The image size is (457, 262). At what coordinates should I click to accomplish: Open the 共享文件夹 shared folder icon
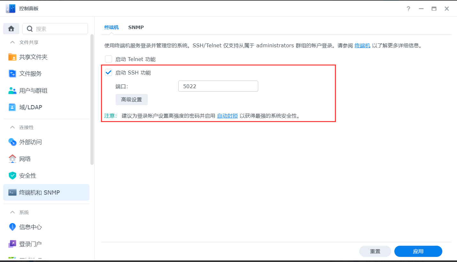(x=12, y=57)
